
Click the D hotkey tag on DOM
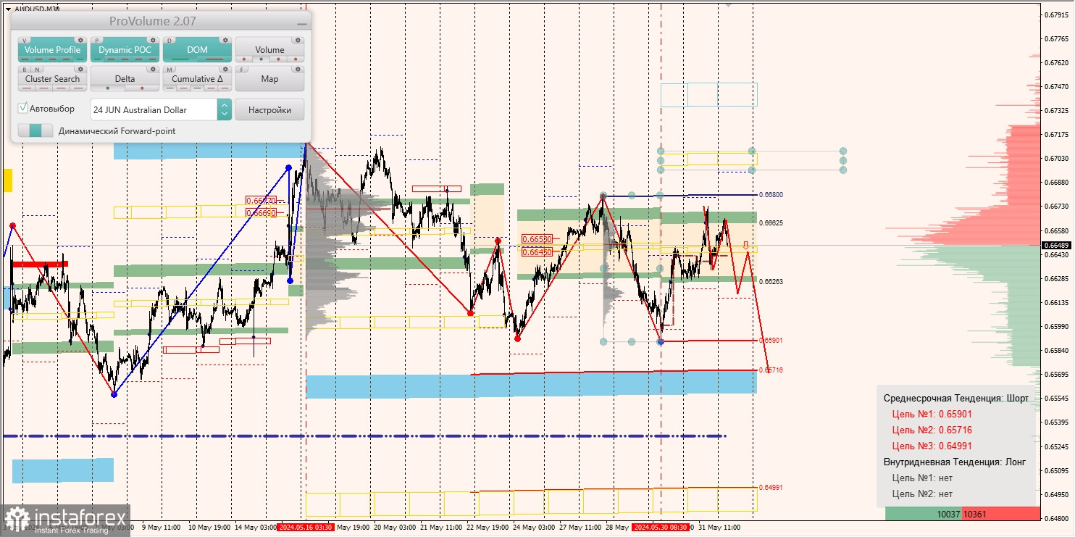click(170, 41)
